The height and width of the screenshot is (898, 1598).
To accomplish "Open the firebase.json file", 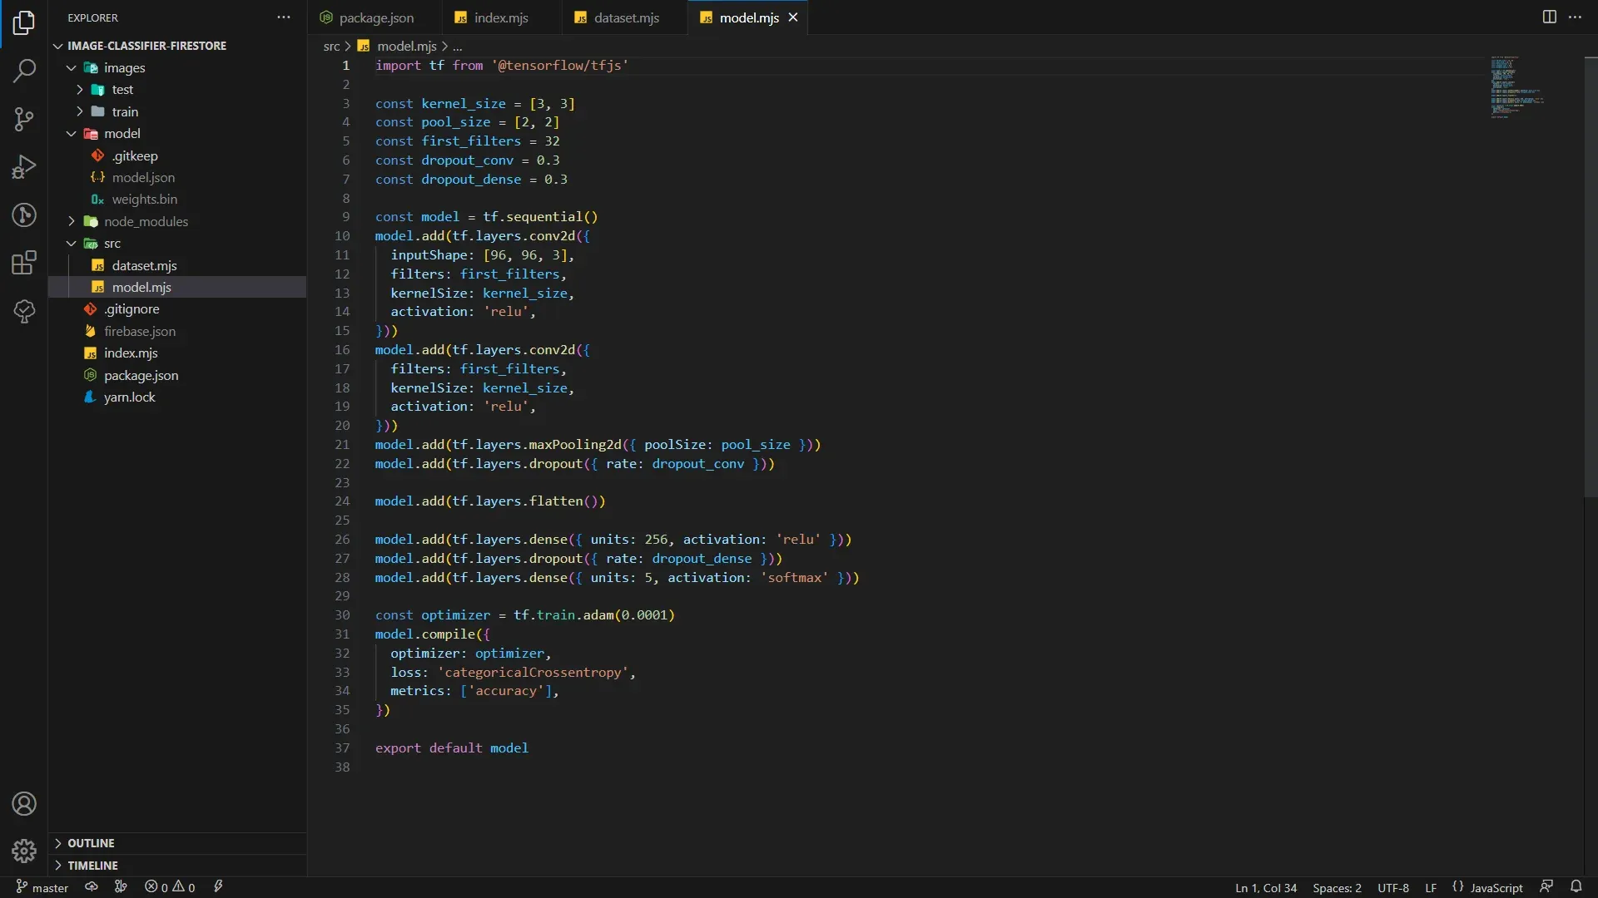I will (x=139, y=331).
